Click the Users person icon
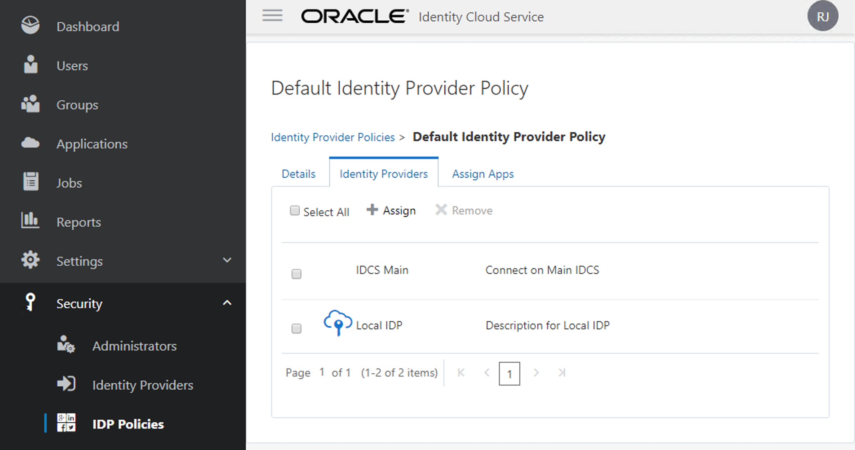 (x=31, y=64)
